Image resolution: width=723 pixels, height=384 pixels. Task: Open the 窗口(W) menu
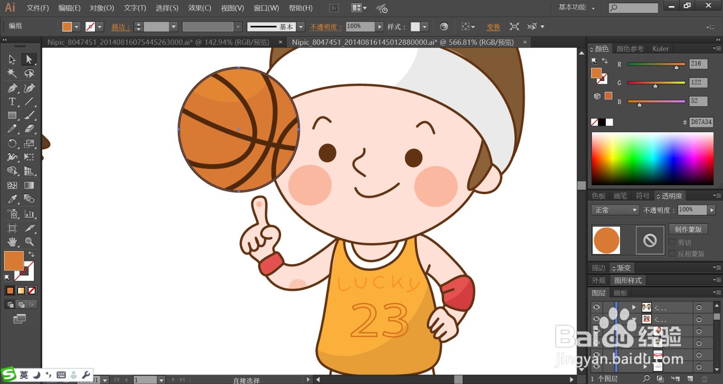[266, 8]
